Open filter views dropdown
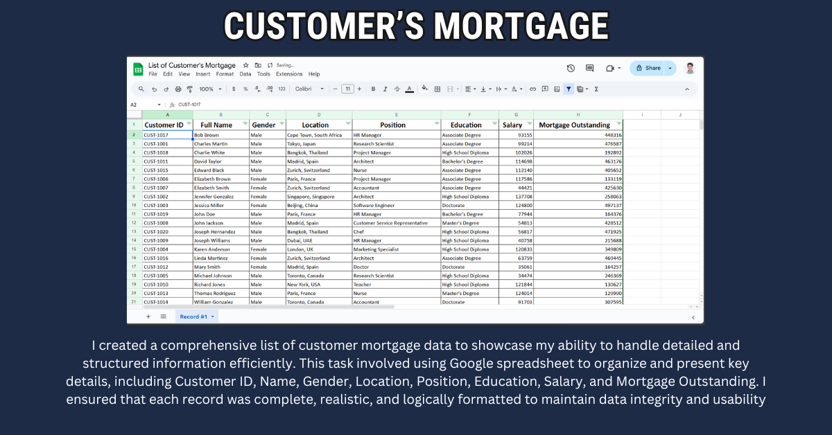The height and width of the screenshot is (435, 832). 582,89
